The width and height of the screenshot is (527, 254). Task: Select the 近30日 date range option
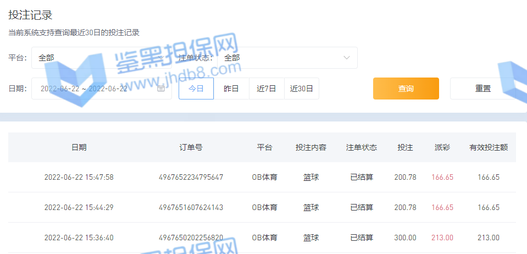[302, 89]
